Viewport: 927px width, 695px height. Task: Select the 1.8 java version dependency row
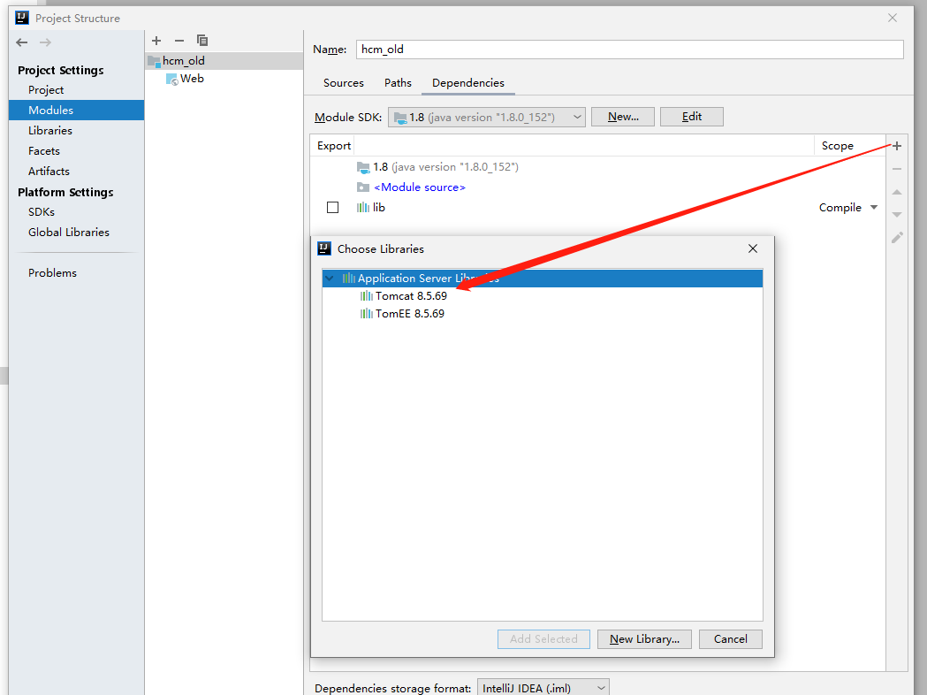tap(597, 167)
